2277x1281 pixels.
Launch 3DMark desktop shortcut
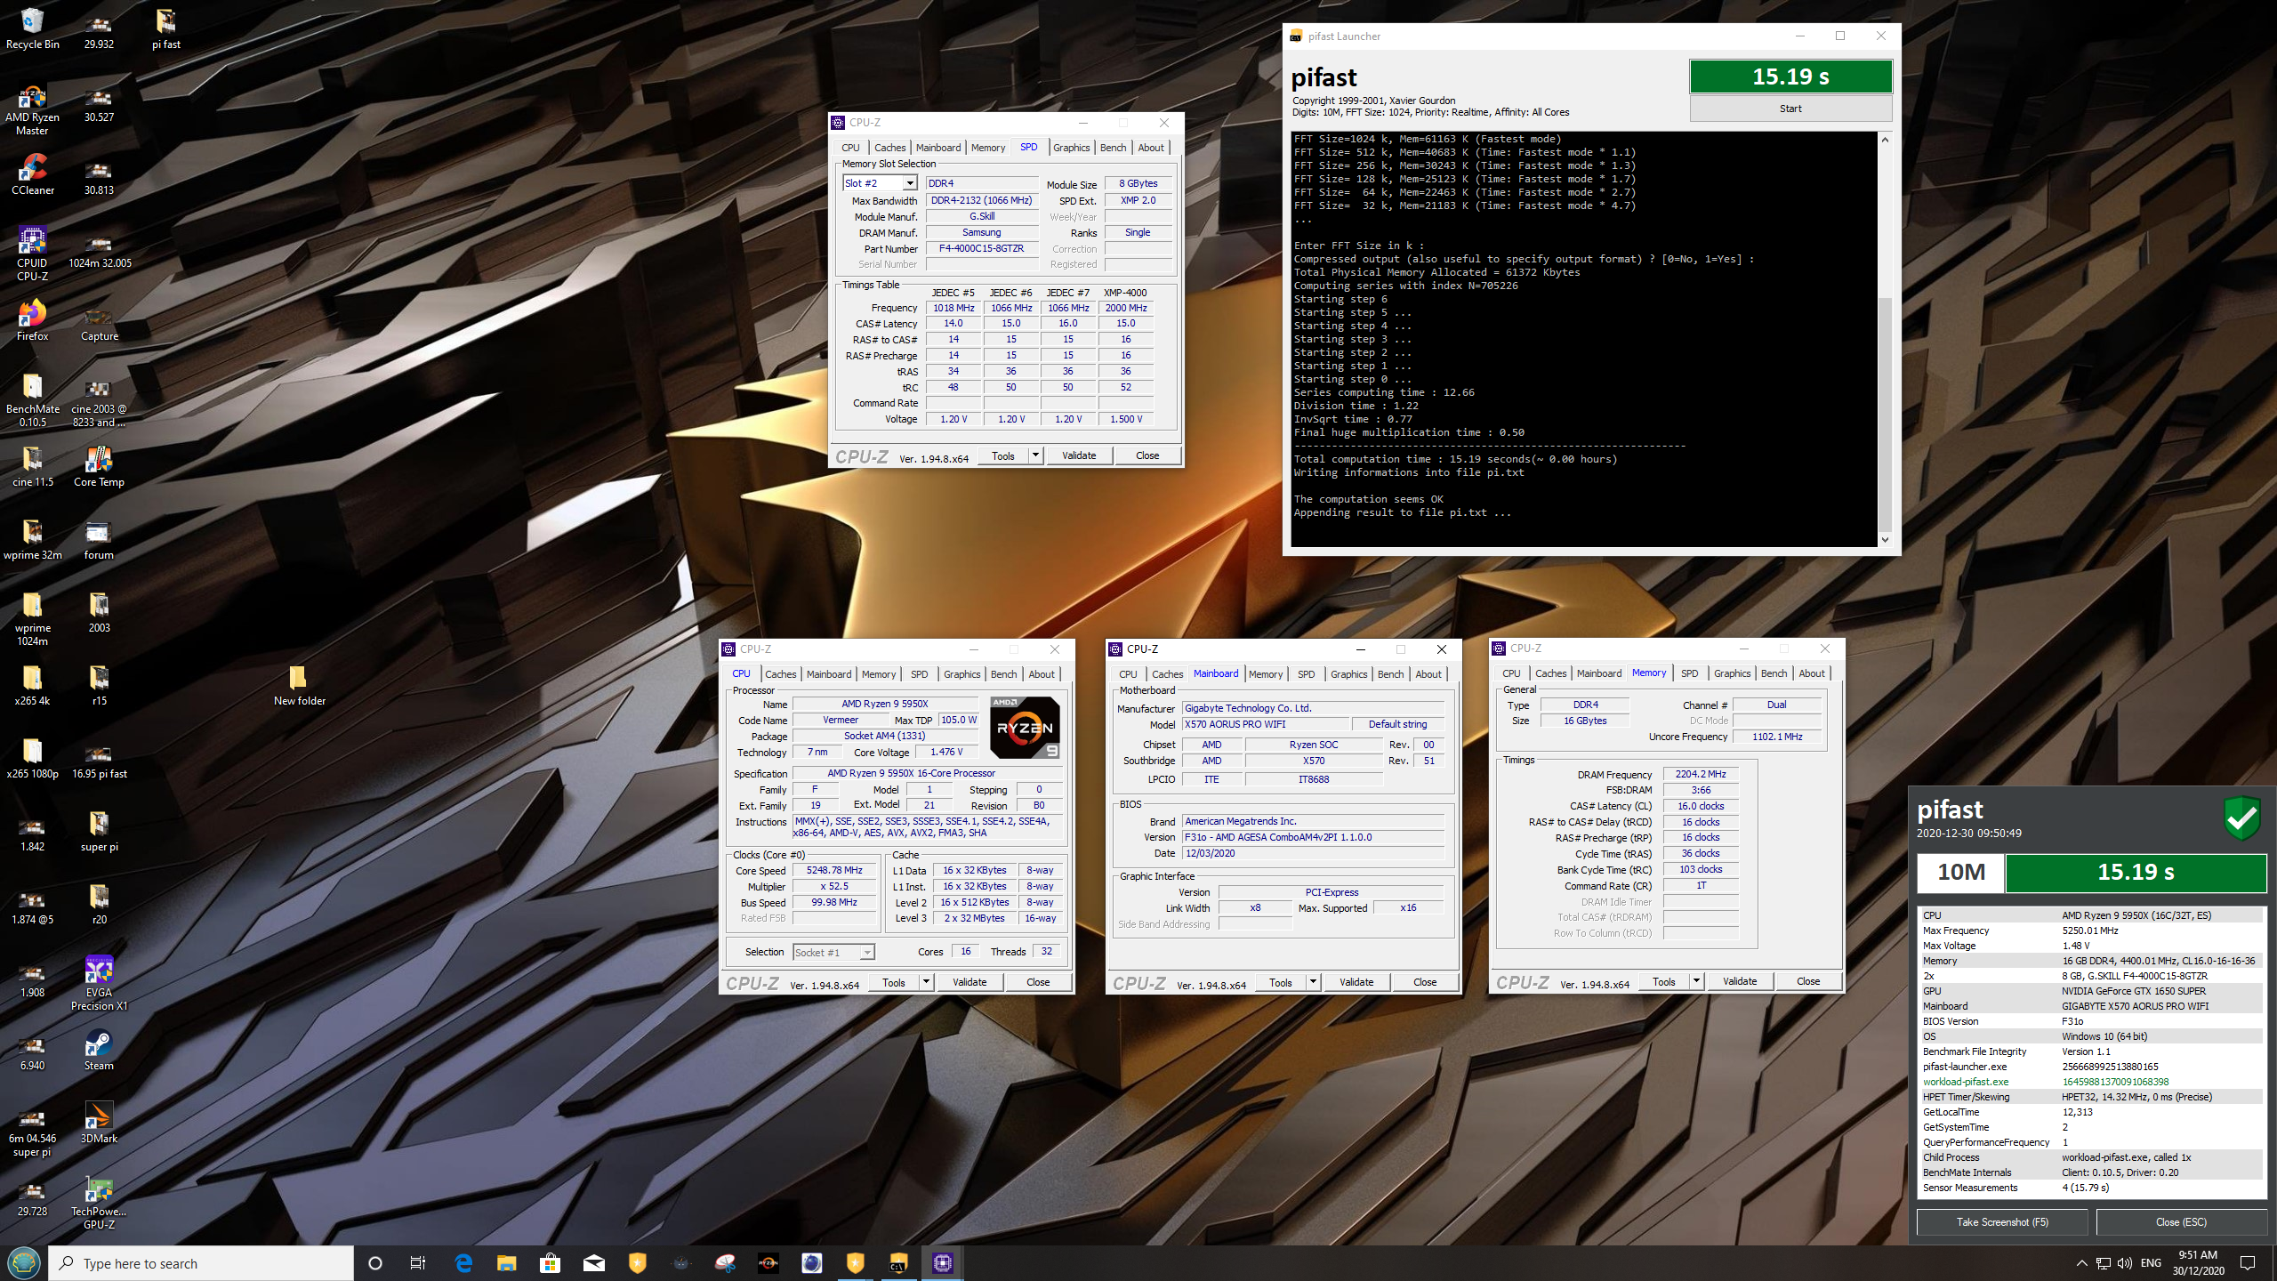click(x=99, y=1124)
